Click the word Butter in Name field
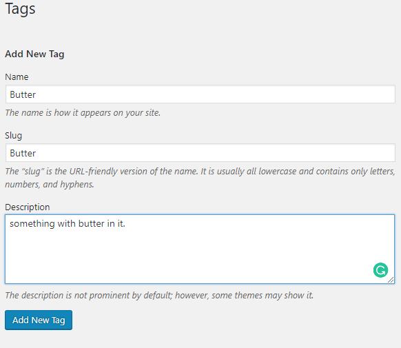The width and height of the screenshot is (401, 348). point(23,94)
